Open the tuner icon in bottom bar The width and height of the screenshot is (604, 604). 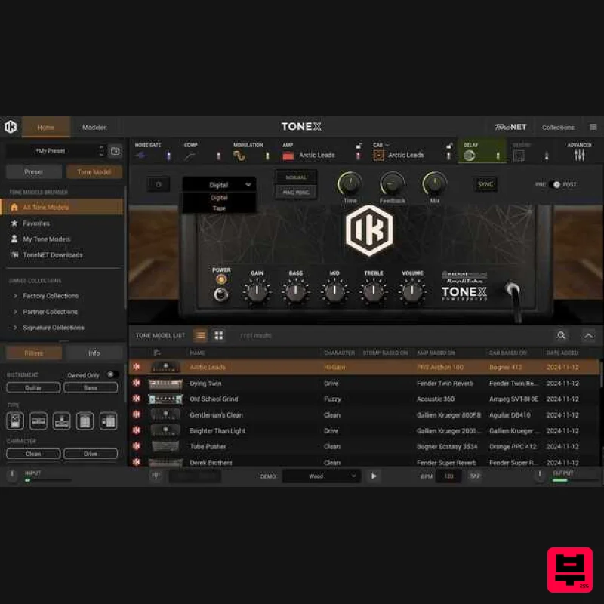pos(156,476)
